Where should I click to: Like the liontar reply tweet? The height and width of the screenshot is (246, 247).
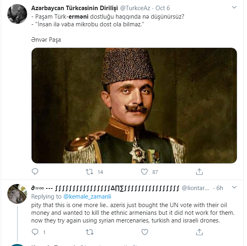(x=145, y=232)
